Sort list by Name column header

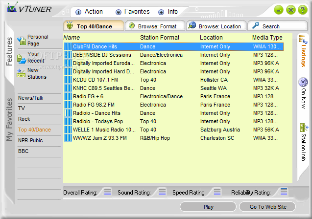pos(72,38)
